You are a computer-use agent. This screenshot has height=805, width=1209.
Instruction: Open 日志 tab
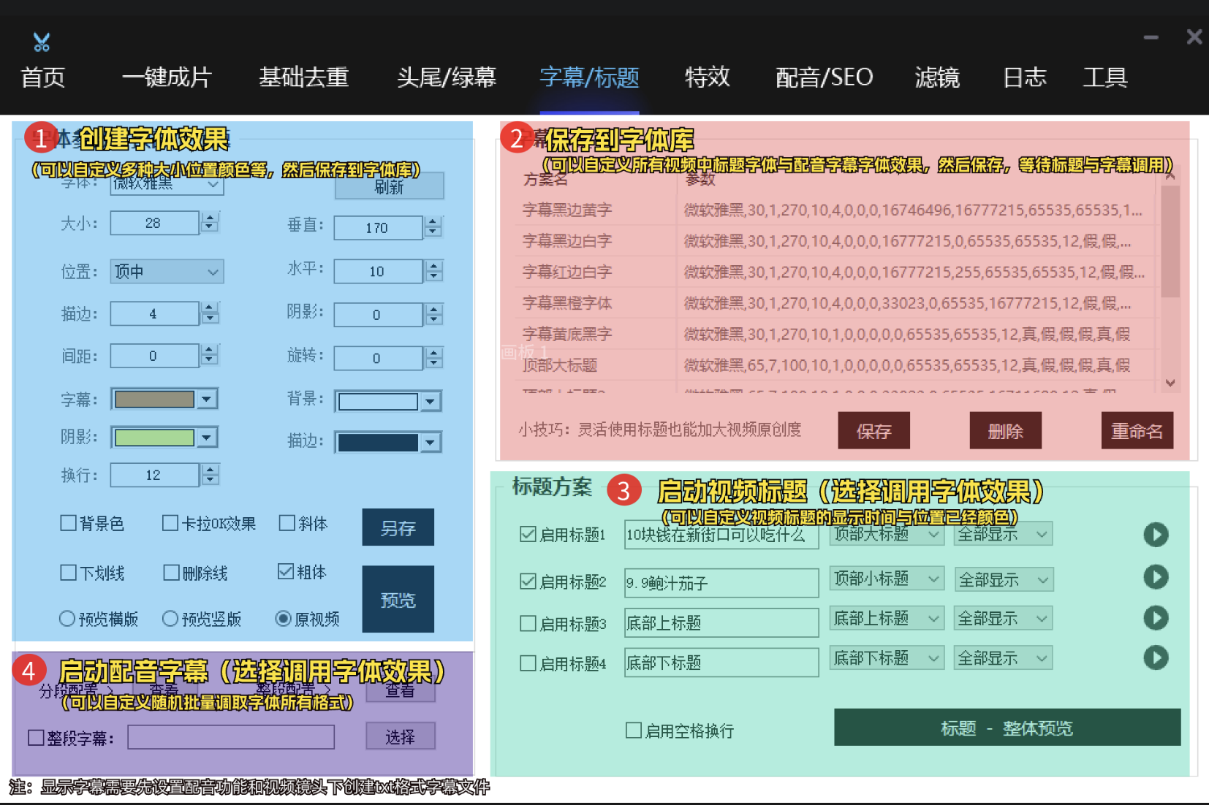click(x=1025, y=77)
